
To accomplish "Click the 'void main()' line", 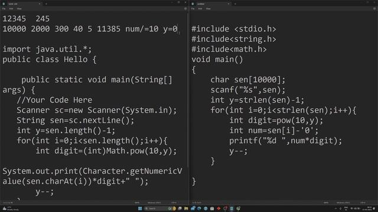I will (217, 59).
